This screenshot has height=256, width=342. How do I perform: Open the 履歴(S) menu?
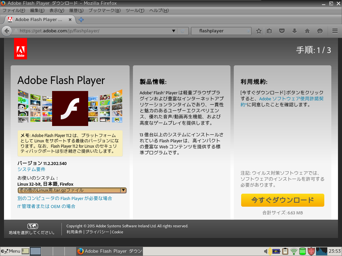point(76,10)
